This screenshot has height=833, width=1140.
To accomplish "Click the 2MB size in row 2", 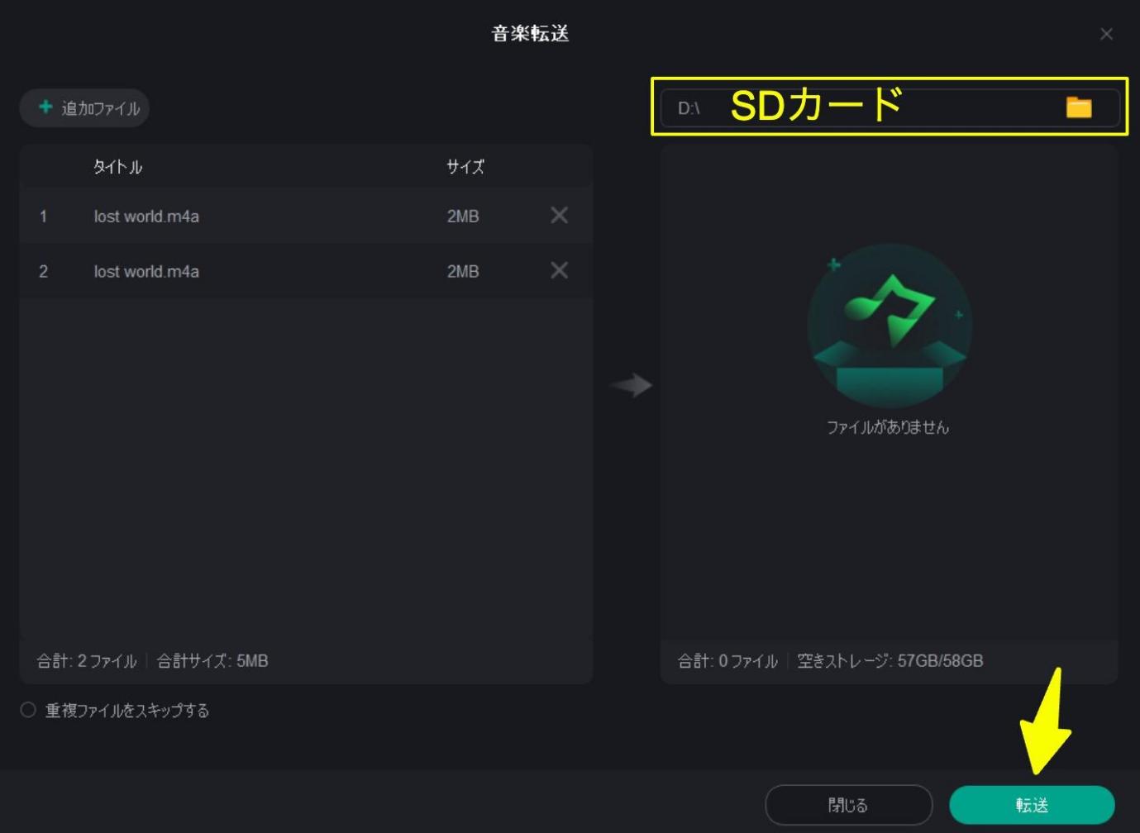I will point(463,272).
